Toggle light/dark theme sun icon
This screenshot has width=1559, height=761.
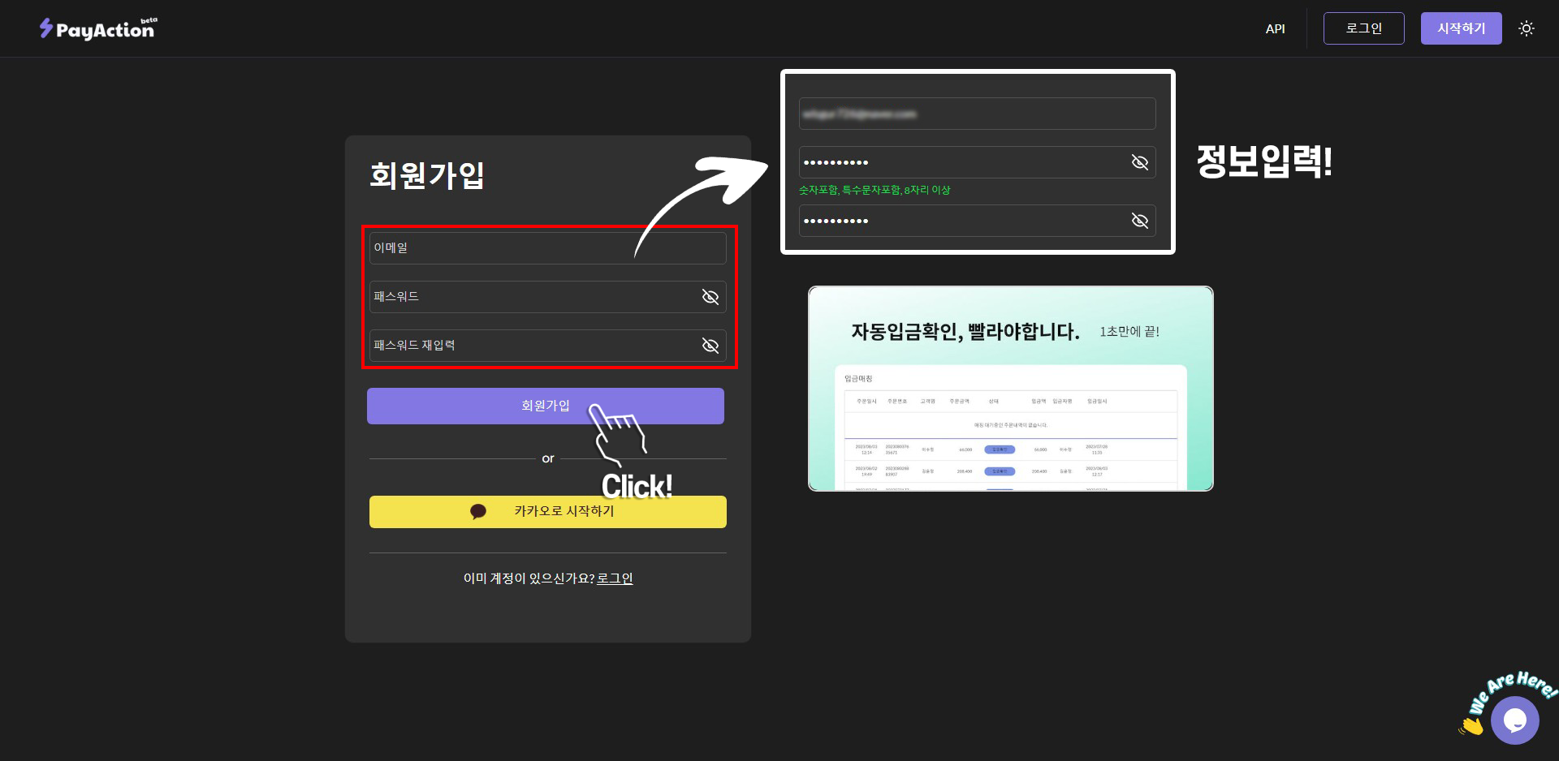[1527, 28]
